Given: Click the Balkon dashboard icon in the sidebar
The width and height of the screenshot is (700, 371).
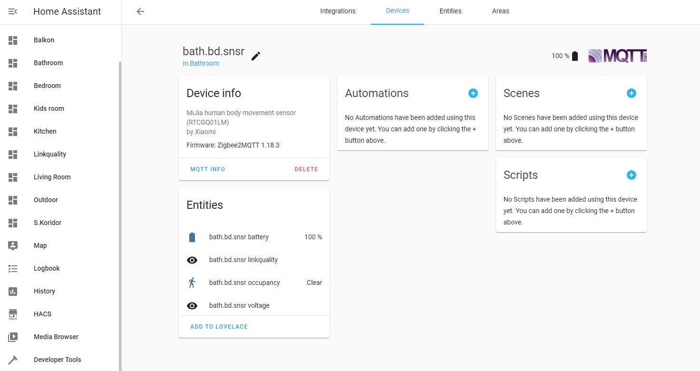Looking at the screenshot, I should [13, 40].
